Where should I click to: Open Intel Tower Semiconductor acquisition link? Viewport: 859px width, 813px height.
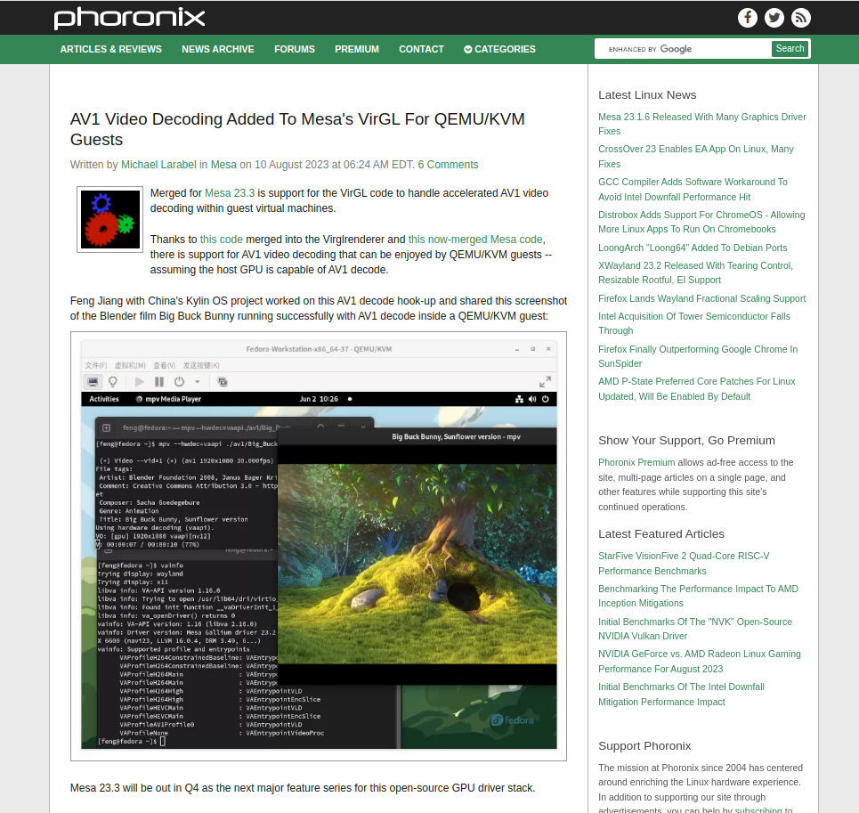694,323
